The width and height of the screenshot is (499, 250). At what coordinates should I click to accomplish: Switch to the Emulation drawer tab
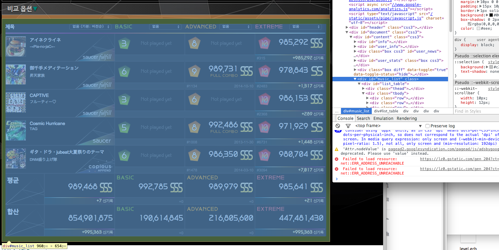tap(383, 119)
